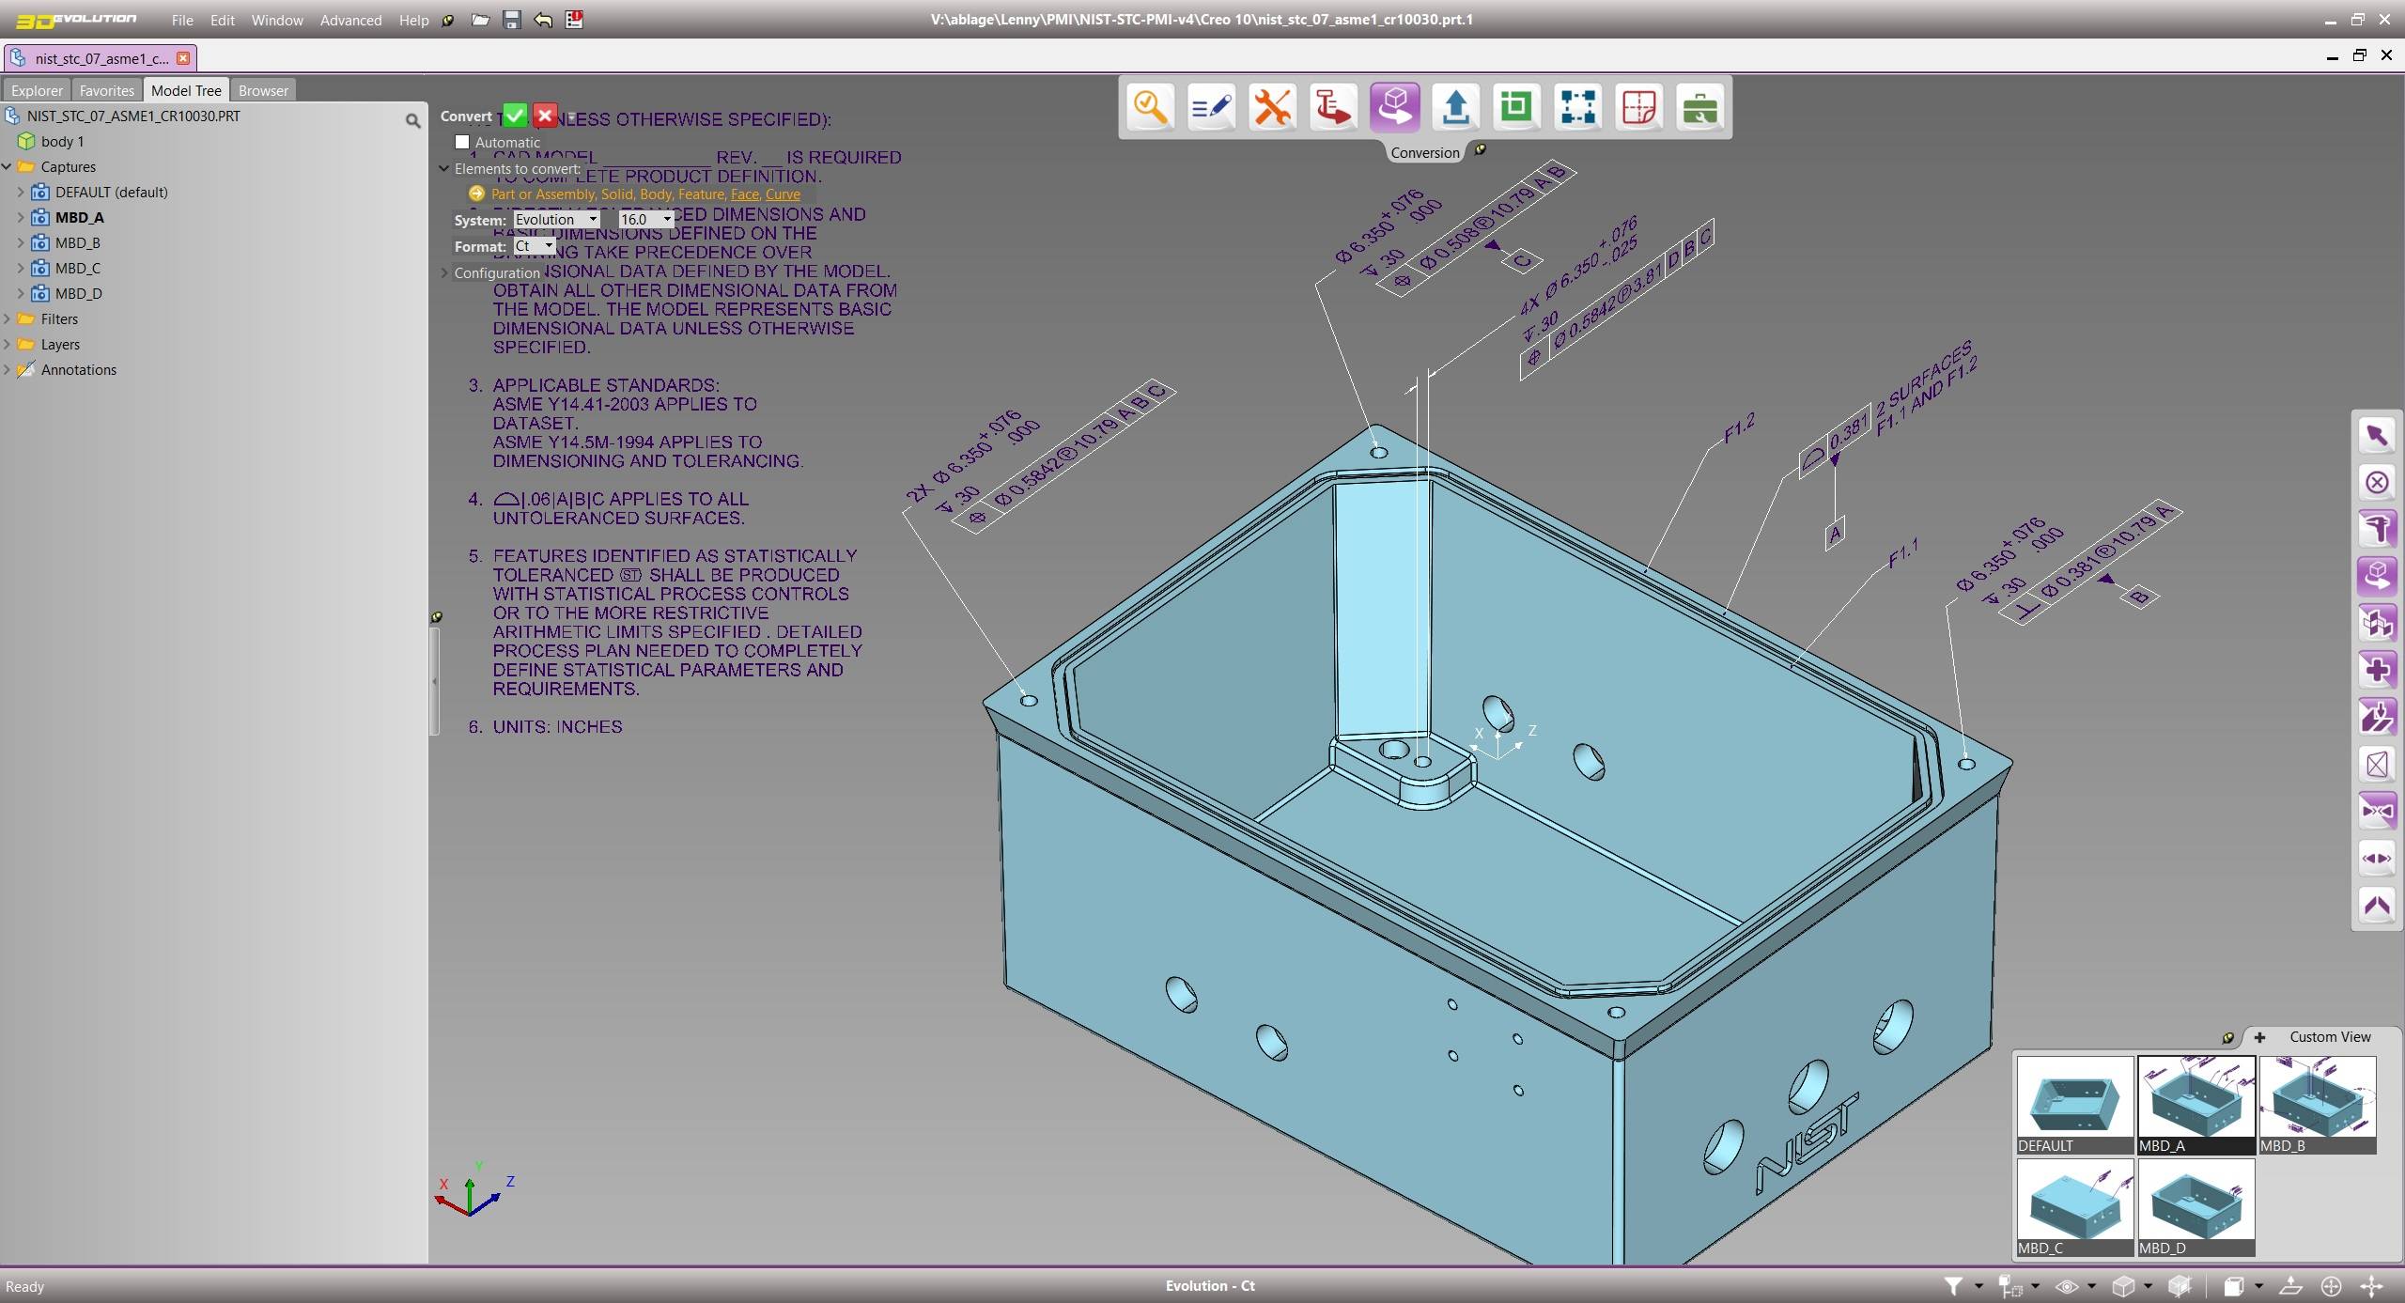This screenshot has height=1303, width=2405.
Task: Switch to the Browser tab
Action: (263, 90)
